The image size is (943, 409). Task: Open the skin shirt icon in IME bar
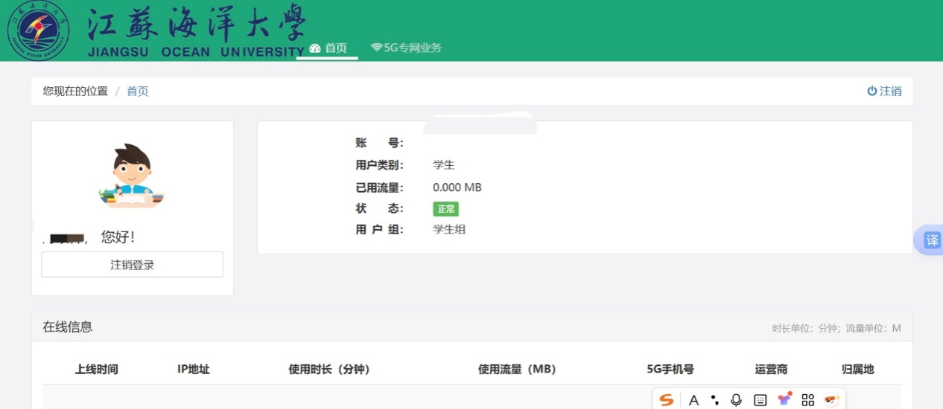(x=784, y=400)
